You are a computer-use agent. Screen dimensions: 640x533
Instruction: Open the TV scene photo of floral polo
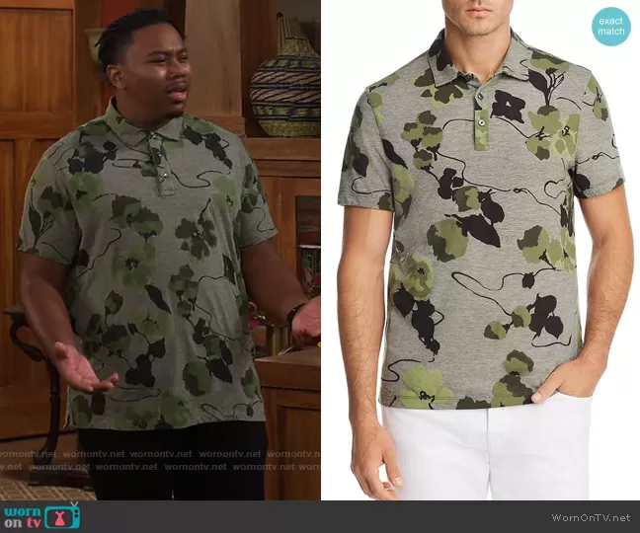tap(160, 250)
